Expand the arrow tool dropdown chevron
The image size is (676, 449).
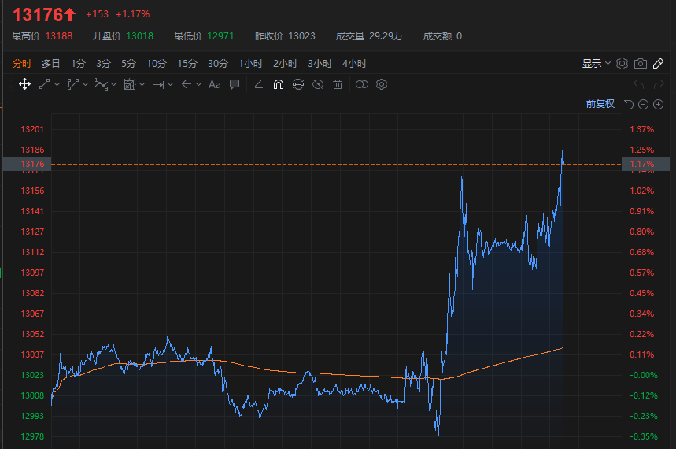click(x=198, y=84)
